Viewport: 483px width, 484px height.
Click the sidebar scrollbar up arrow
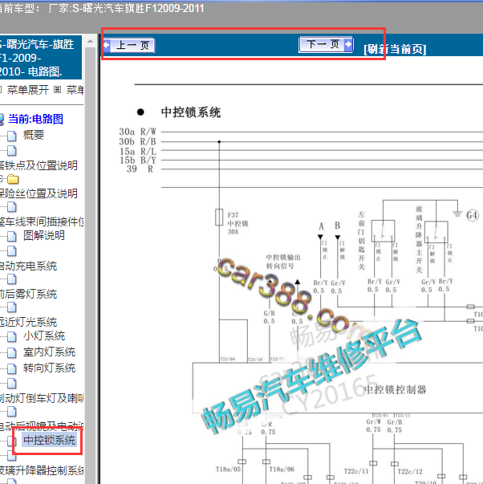click(x=90, y=41)
